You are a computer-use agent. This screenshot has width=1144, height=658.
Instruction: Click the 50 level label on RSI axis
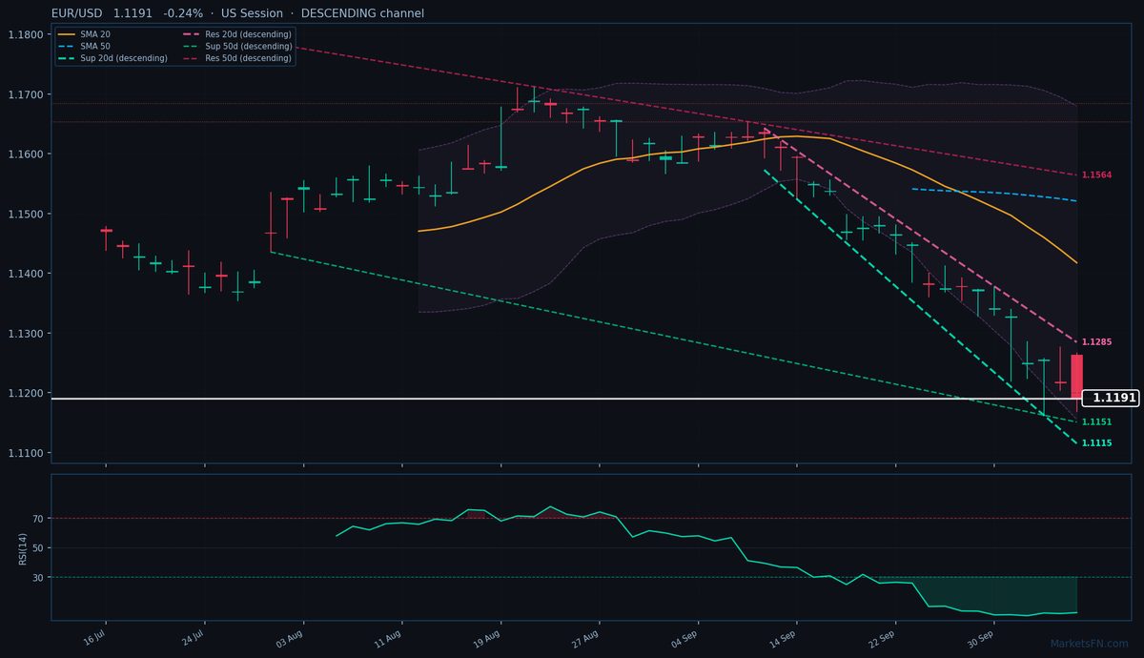(38, 547)
